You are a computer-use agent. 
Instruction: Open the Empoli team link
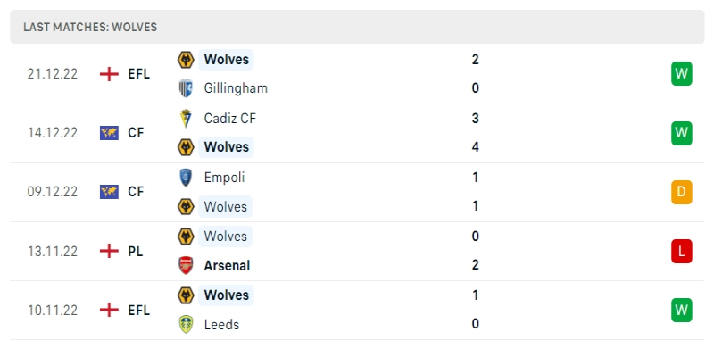click(224, 177)
